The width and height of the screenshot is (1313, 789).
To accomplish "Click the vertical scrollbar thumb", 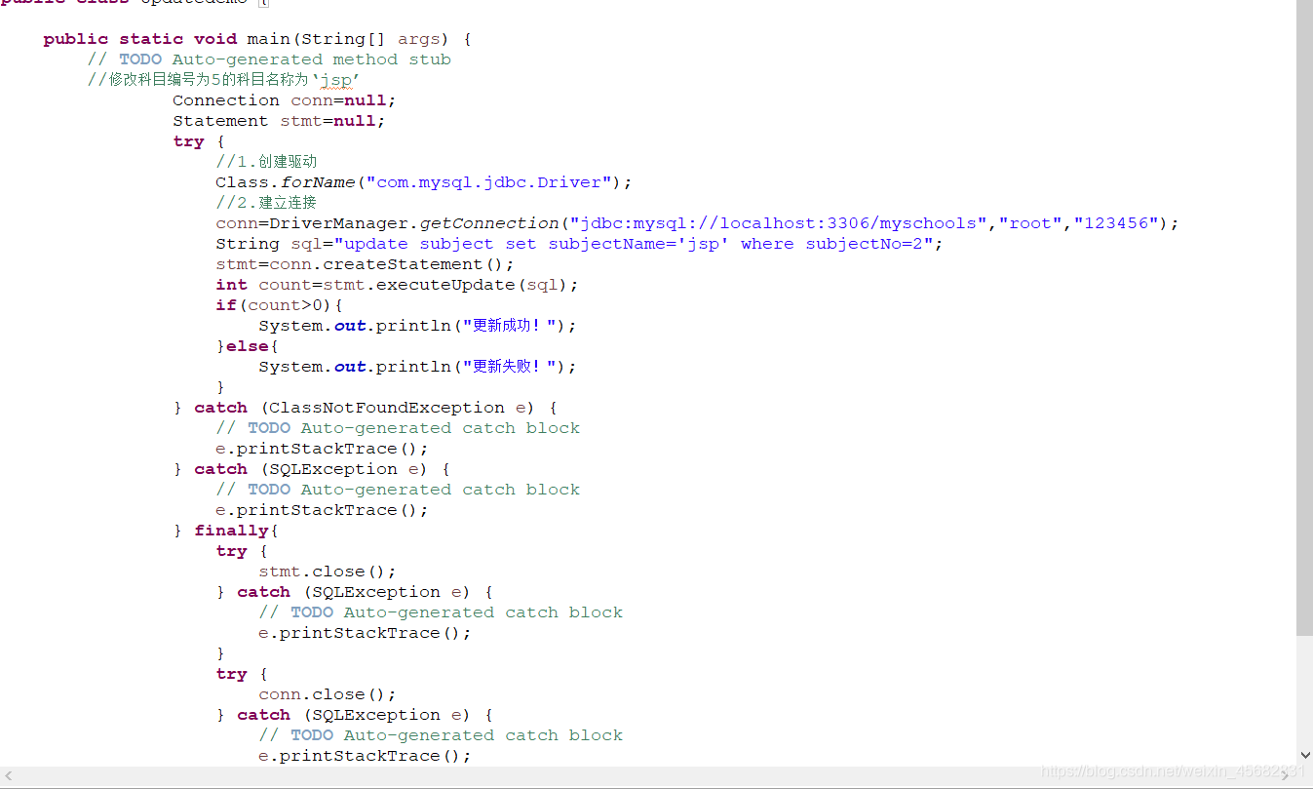I will pyautogui.click(x=1304, y=317).
